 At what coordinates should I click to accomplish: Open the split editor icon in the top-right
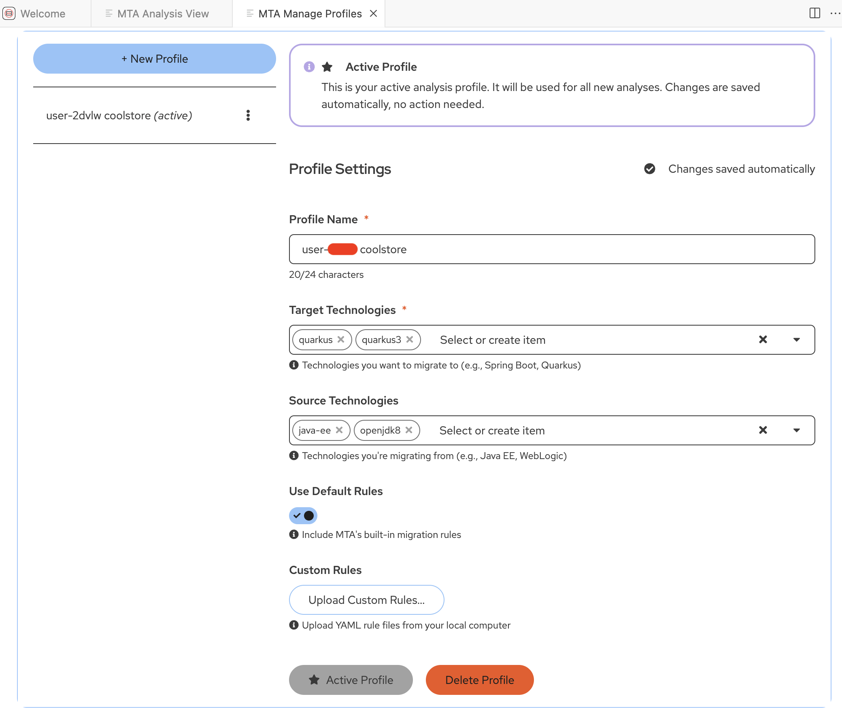coord(815,13)
